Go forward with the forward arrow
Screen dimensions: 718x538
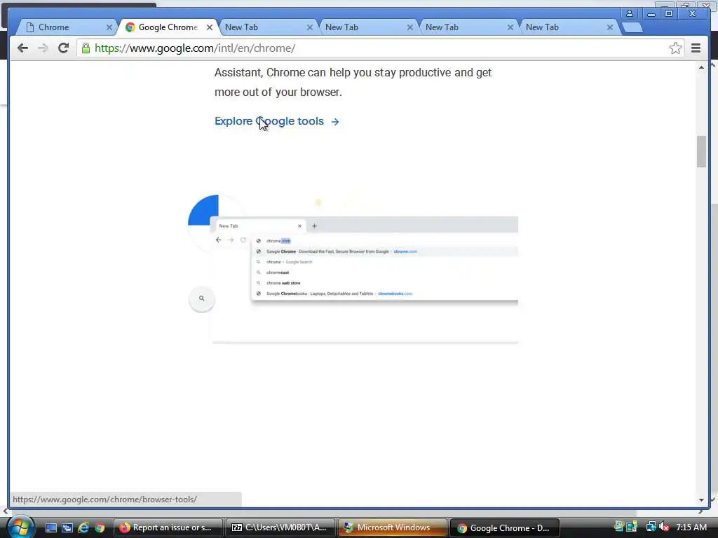[43, 48]
